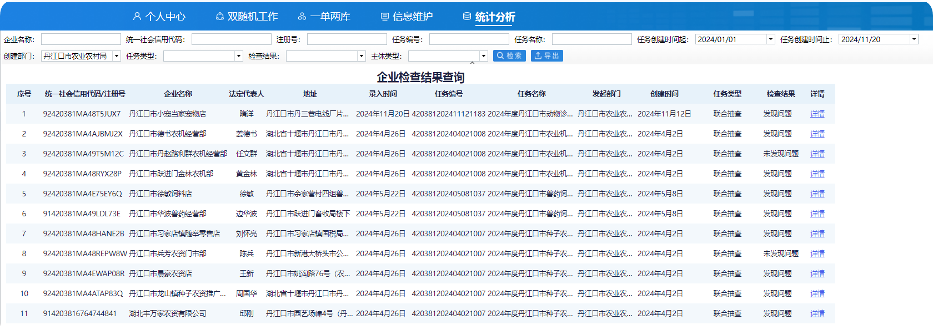
Task: Click the database icon beside 统计分析
Action: (467, 17)
